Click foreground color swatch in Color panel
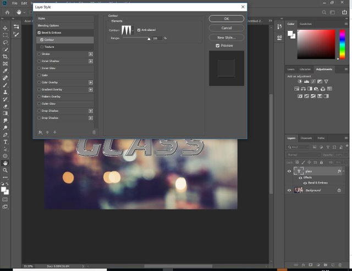 290,34
